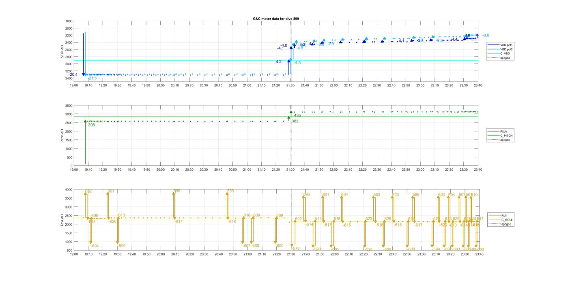This screenshot has width=568, height=281.
Task: Click the "19:00" tick on Pitch plot x-axis
Action: point(74,170)
